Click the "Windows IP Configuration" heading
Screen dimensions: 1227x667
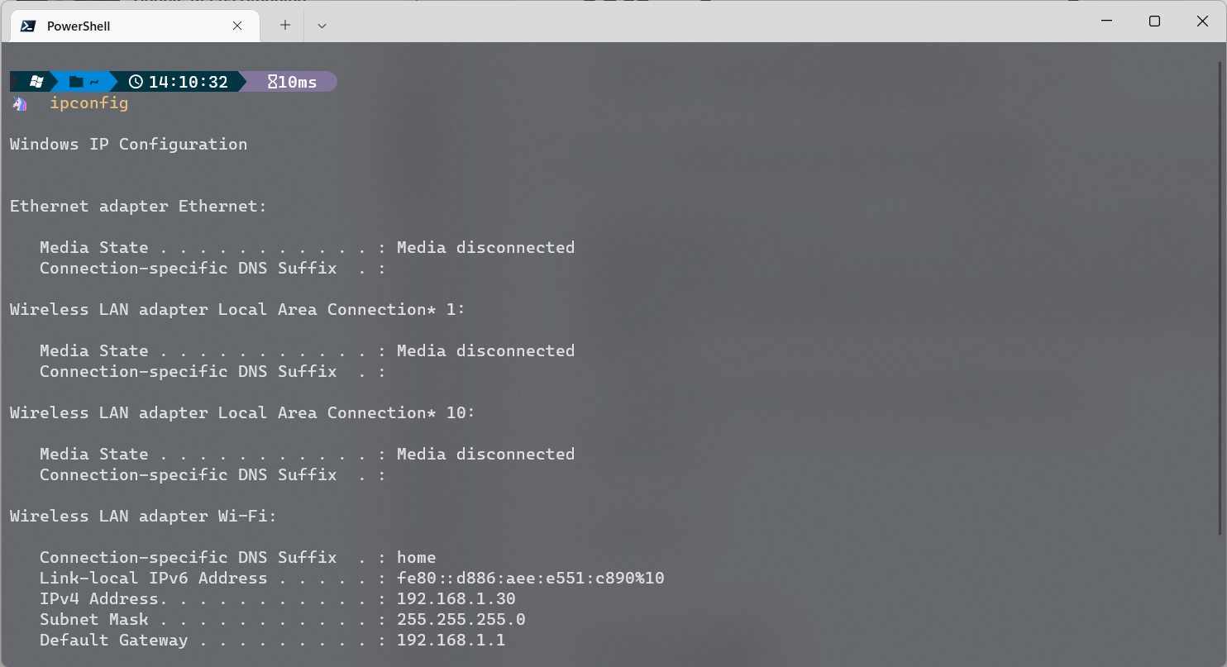[128, 144]
